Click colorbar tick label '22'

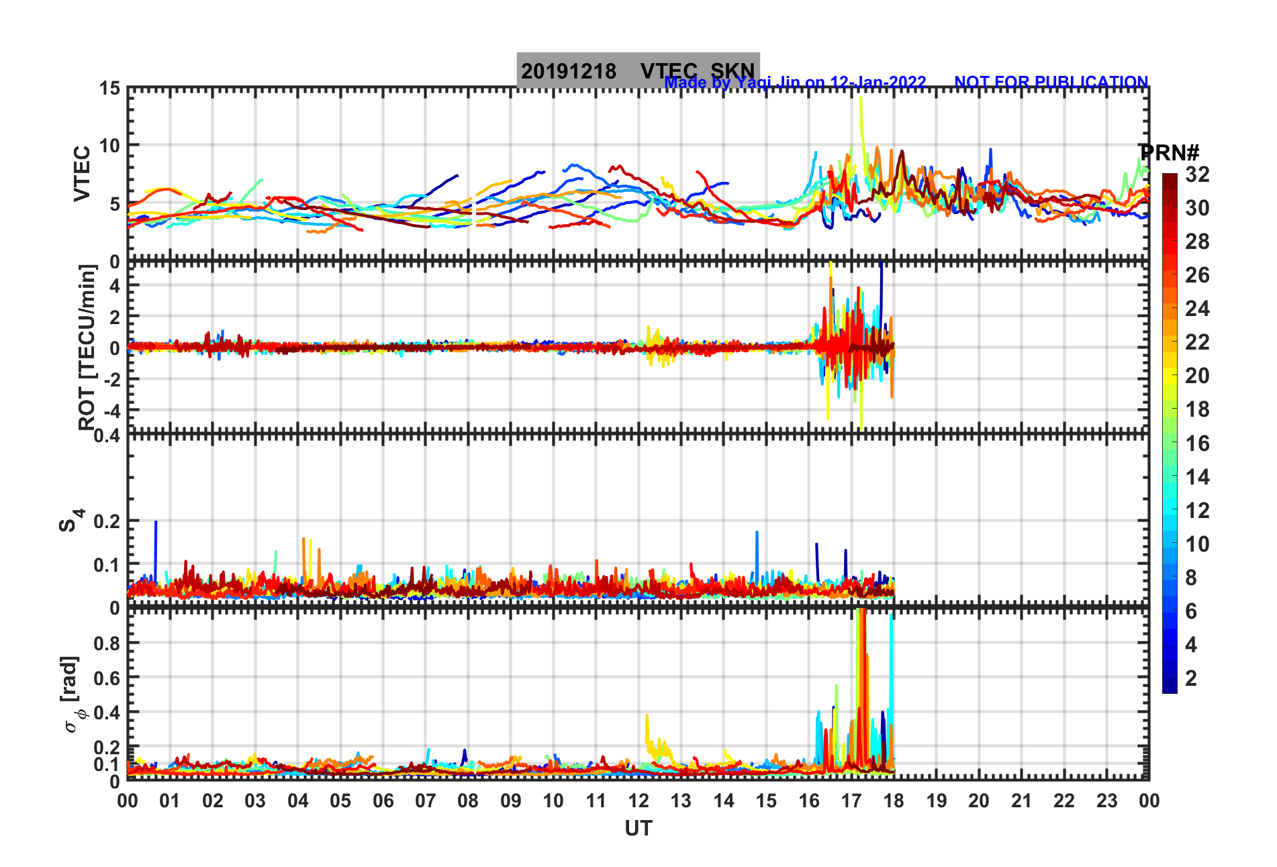[1197, 342]
